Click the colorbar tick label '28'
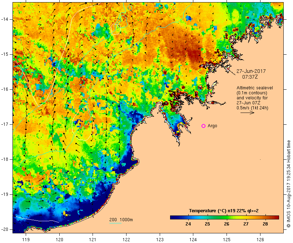The height and width of the screenshot is (243, 293). (x=265, y=224)
